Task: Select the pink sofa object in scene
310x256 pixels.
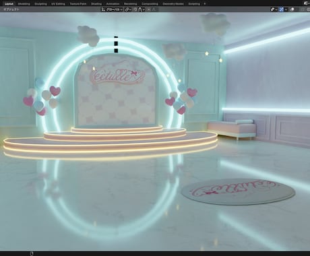Action: pos(232,129)
